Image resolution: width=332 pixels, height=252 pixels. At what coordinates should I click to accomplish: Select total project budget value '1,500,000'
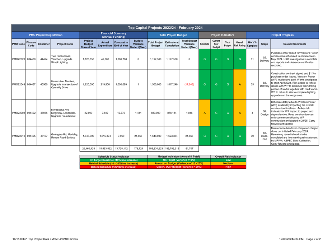pos(156,84)
